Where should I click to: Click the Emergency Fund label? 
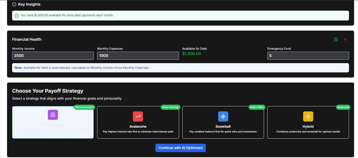(x=279, y=49)
